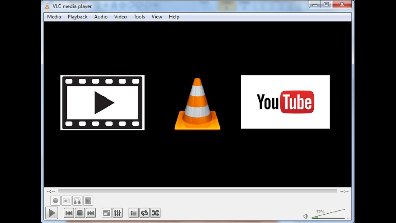Click frame by frame button
This screenshot has height=223, width=396.
pos(88,201)
